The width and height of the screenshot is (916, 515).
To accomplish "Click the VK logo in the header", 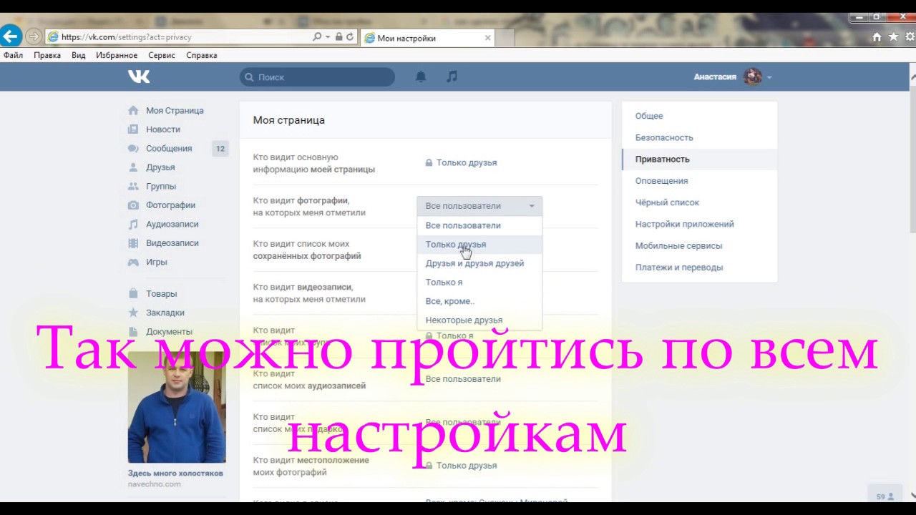I will 139,77.
